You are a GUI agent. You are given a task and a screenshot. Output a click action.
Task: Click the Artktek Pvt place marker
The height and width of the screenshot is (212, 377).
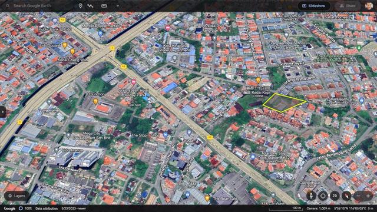click(x=214, y=38)
